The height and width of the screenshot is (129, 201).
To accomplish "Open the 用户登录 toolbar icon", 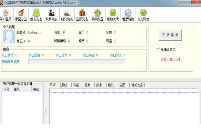I will 6,15.
